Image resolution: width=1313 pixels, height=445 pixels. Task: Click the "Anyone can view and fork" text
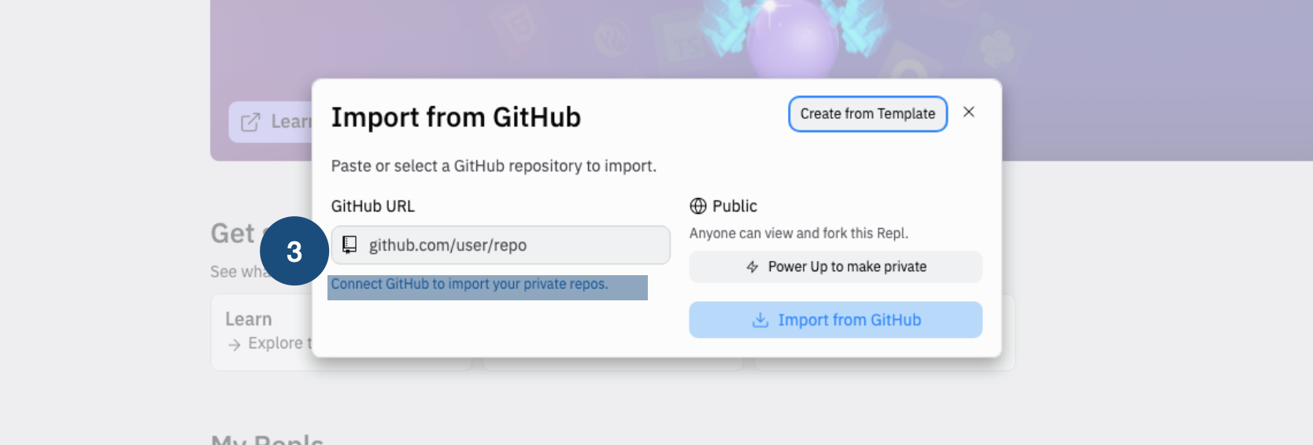[x=798, y=234]
